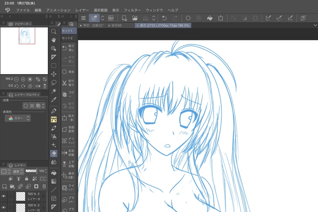318x212 pixels.
Task: Select the Zoom magnifier tool
Action: (x=54, y=31)
